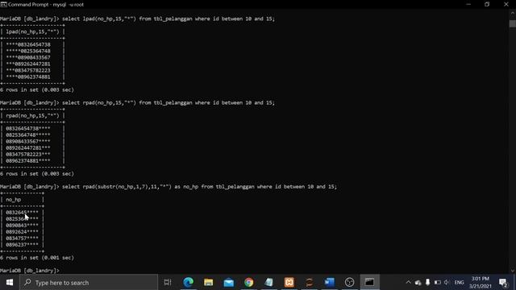The height and width of the screenshot is (290, 516).
Task: Click the value ****08962374881
Action: (28, 77)
